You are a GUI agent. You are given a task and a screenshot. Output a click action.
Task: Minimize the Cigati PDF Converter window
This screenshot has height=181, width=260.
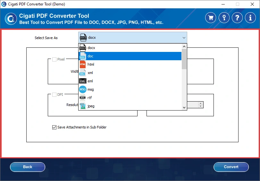(223, 4)
